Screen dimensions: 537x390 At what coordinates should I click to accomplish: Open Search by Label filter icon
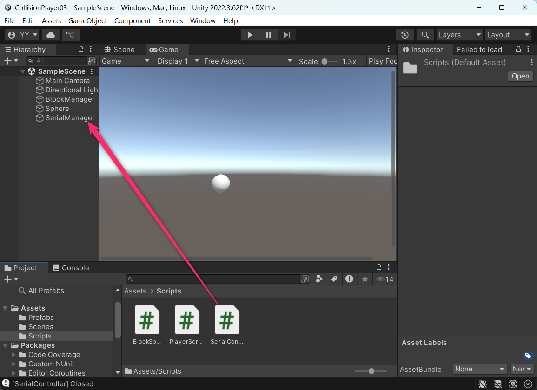point(334,279)
